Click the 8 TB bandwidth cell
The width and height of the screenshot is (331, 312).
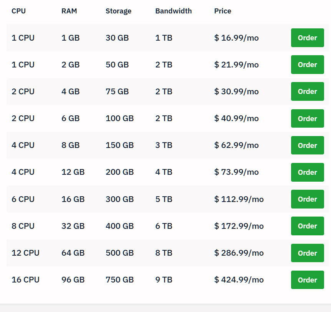[x=164, y=253]
